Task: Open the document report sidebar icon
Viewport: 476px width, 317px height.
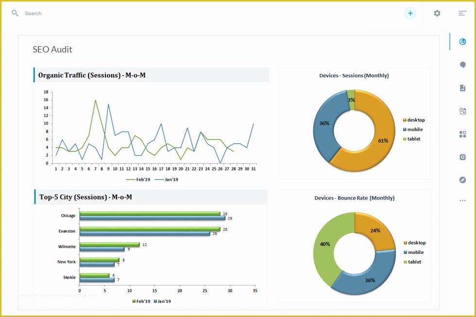Action: 462,88
